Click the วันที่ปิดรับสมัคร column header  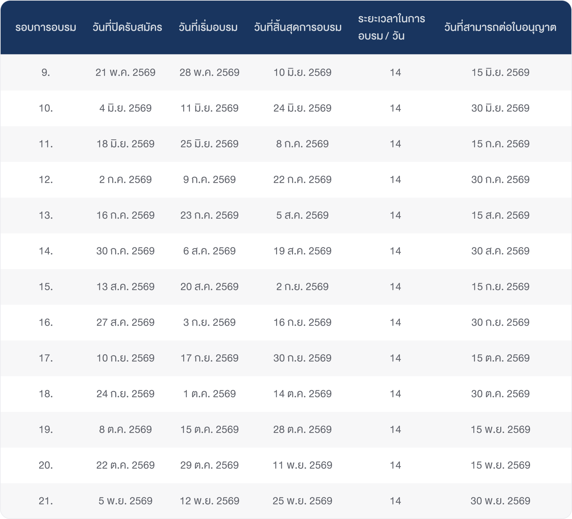(x=127, y=27)
